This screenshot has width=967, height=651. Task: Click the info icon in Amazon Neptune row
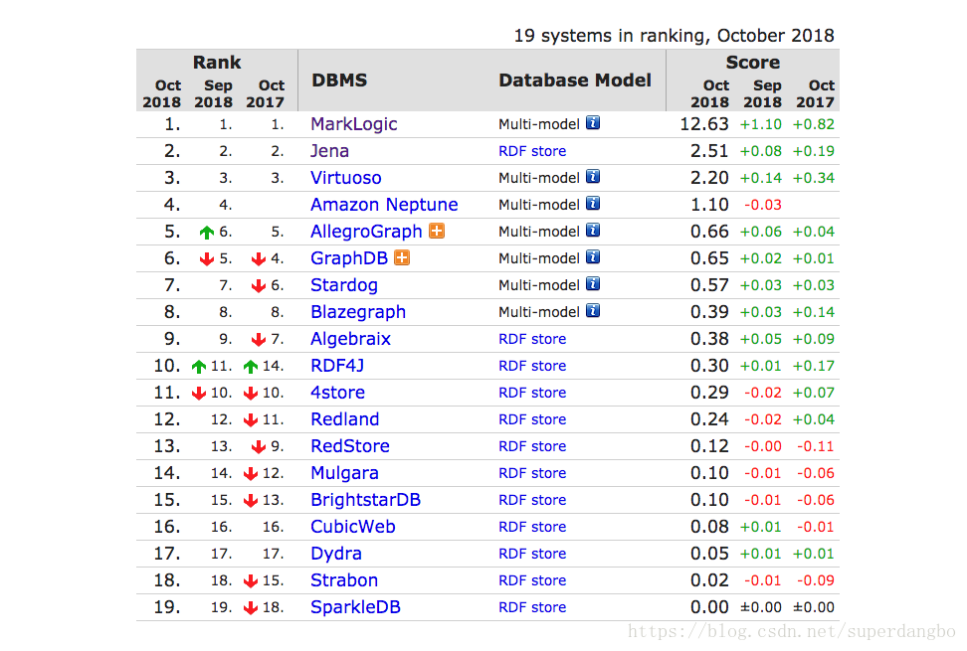593,204
